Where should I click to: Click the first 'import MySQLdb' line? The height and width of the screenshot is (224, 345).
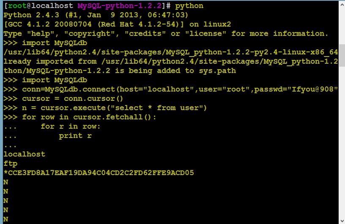coord(45,43)
